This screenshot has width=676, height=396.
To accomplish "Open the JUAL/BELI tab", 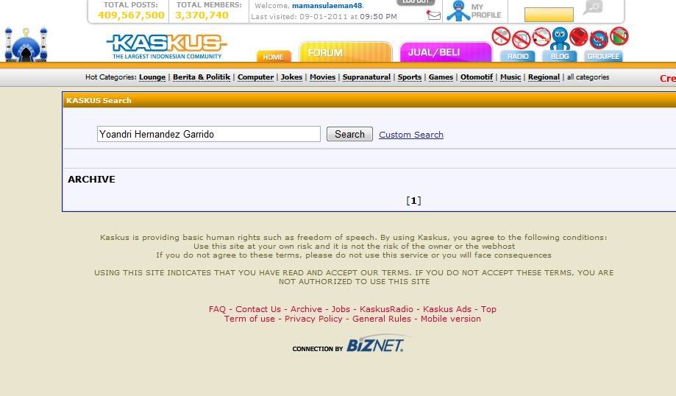I will coord(446,52).
